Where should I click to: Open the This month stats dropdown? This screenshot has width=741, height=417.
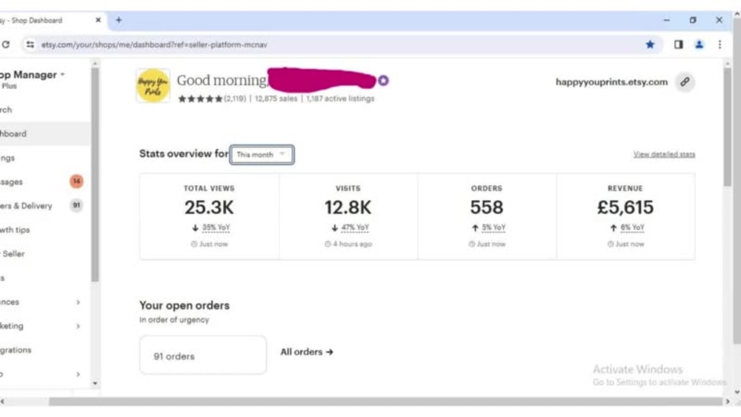point(262,154)
